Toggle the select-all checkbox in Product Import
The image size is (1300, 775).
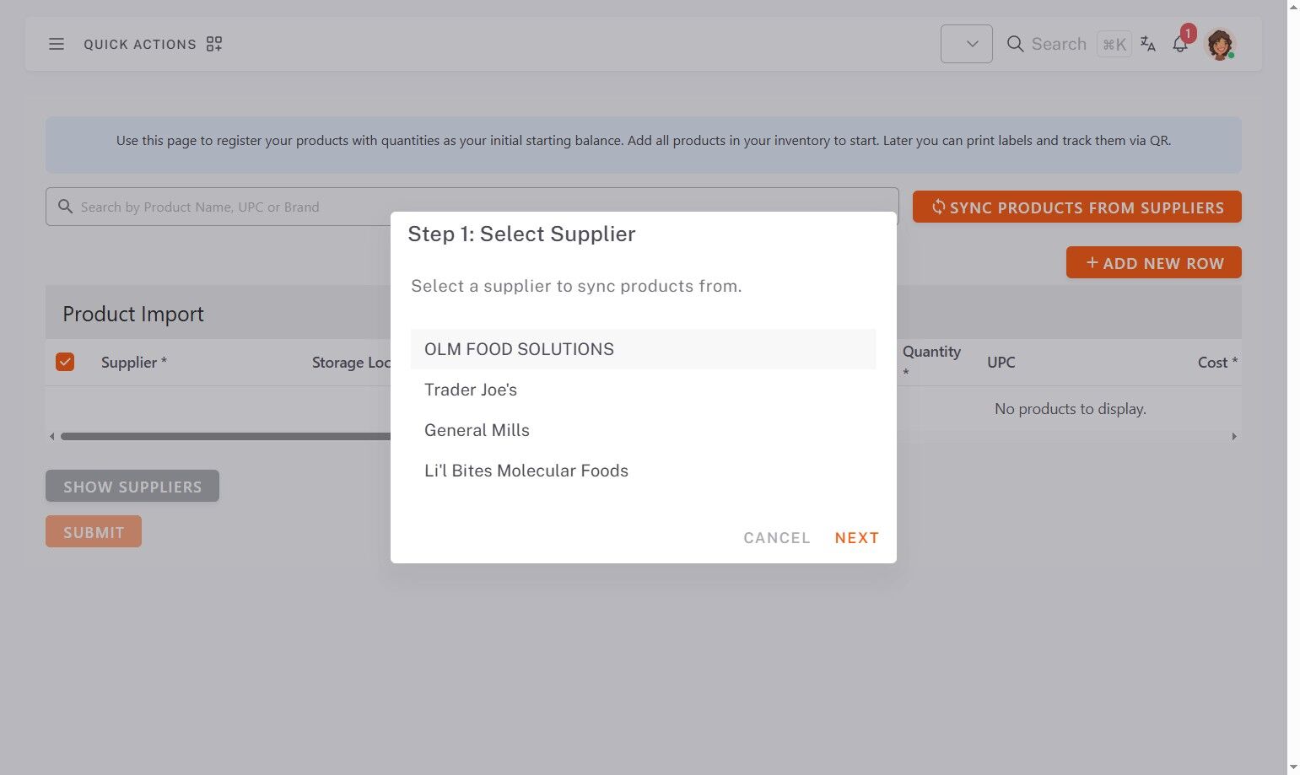coord(65,362)
